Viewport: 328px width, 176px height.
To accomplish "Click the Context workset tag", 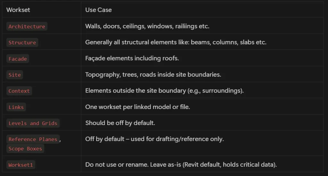I will (x=19, y=91).
